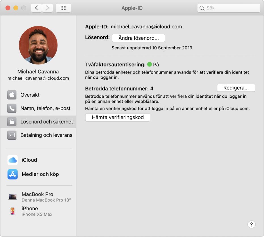The width and height of the screenshot is (264, 237).
Task: Click the 'Betrodda telefonnummer: 4' heading
Action: [x=119, y=89]
